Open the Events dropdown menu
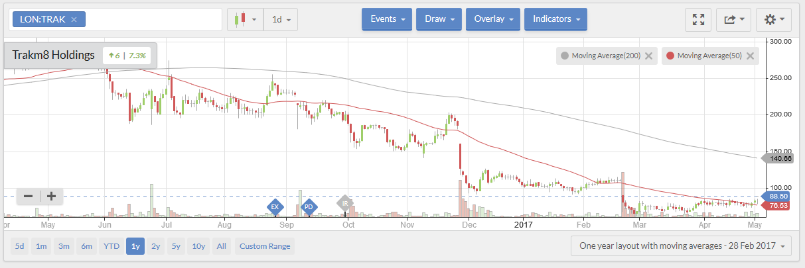The width and height of the screenshot is (805, 268). click(x=387, y=19)
